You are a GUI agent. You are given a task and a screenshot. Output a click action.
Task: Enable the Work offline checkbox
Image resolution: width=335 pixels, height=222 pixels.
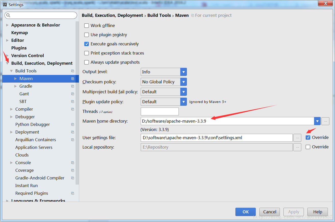click(87, 25)
